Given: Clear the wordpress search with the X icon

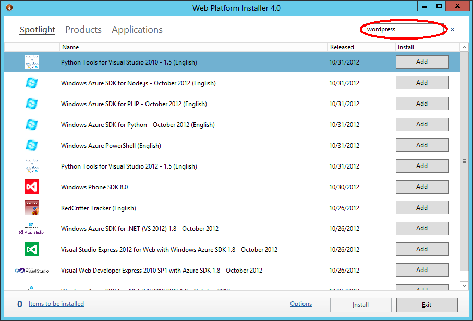Looking at the screenshot, I should (452, 29).
